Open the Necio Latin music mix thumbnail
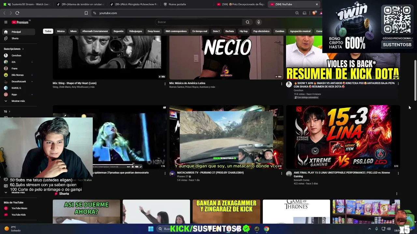The image size is (417, 234). pos(226,58)
